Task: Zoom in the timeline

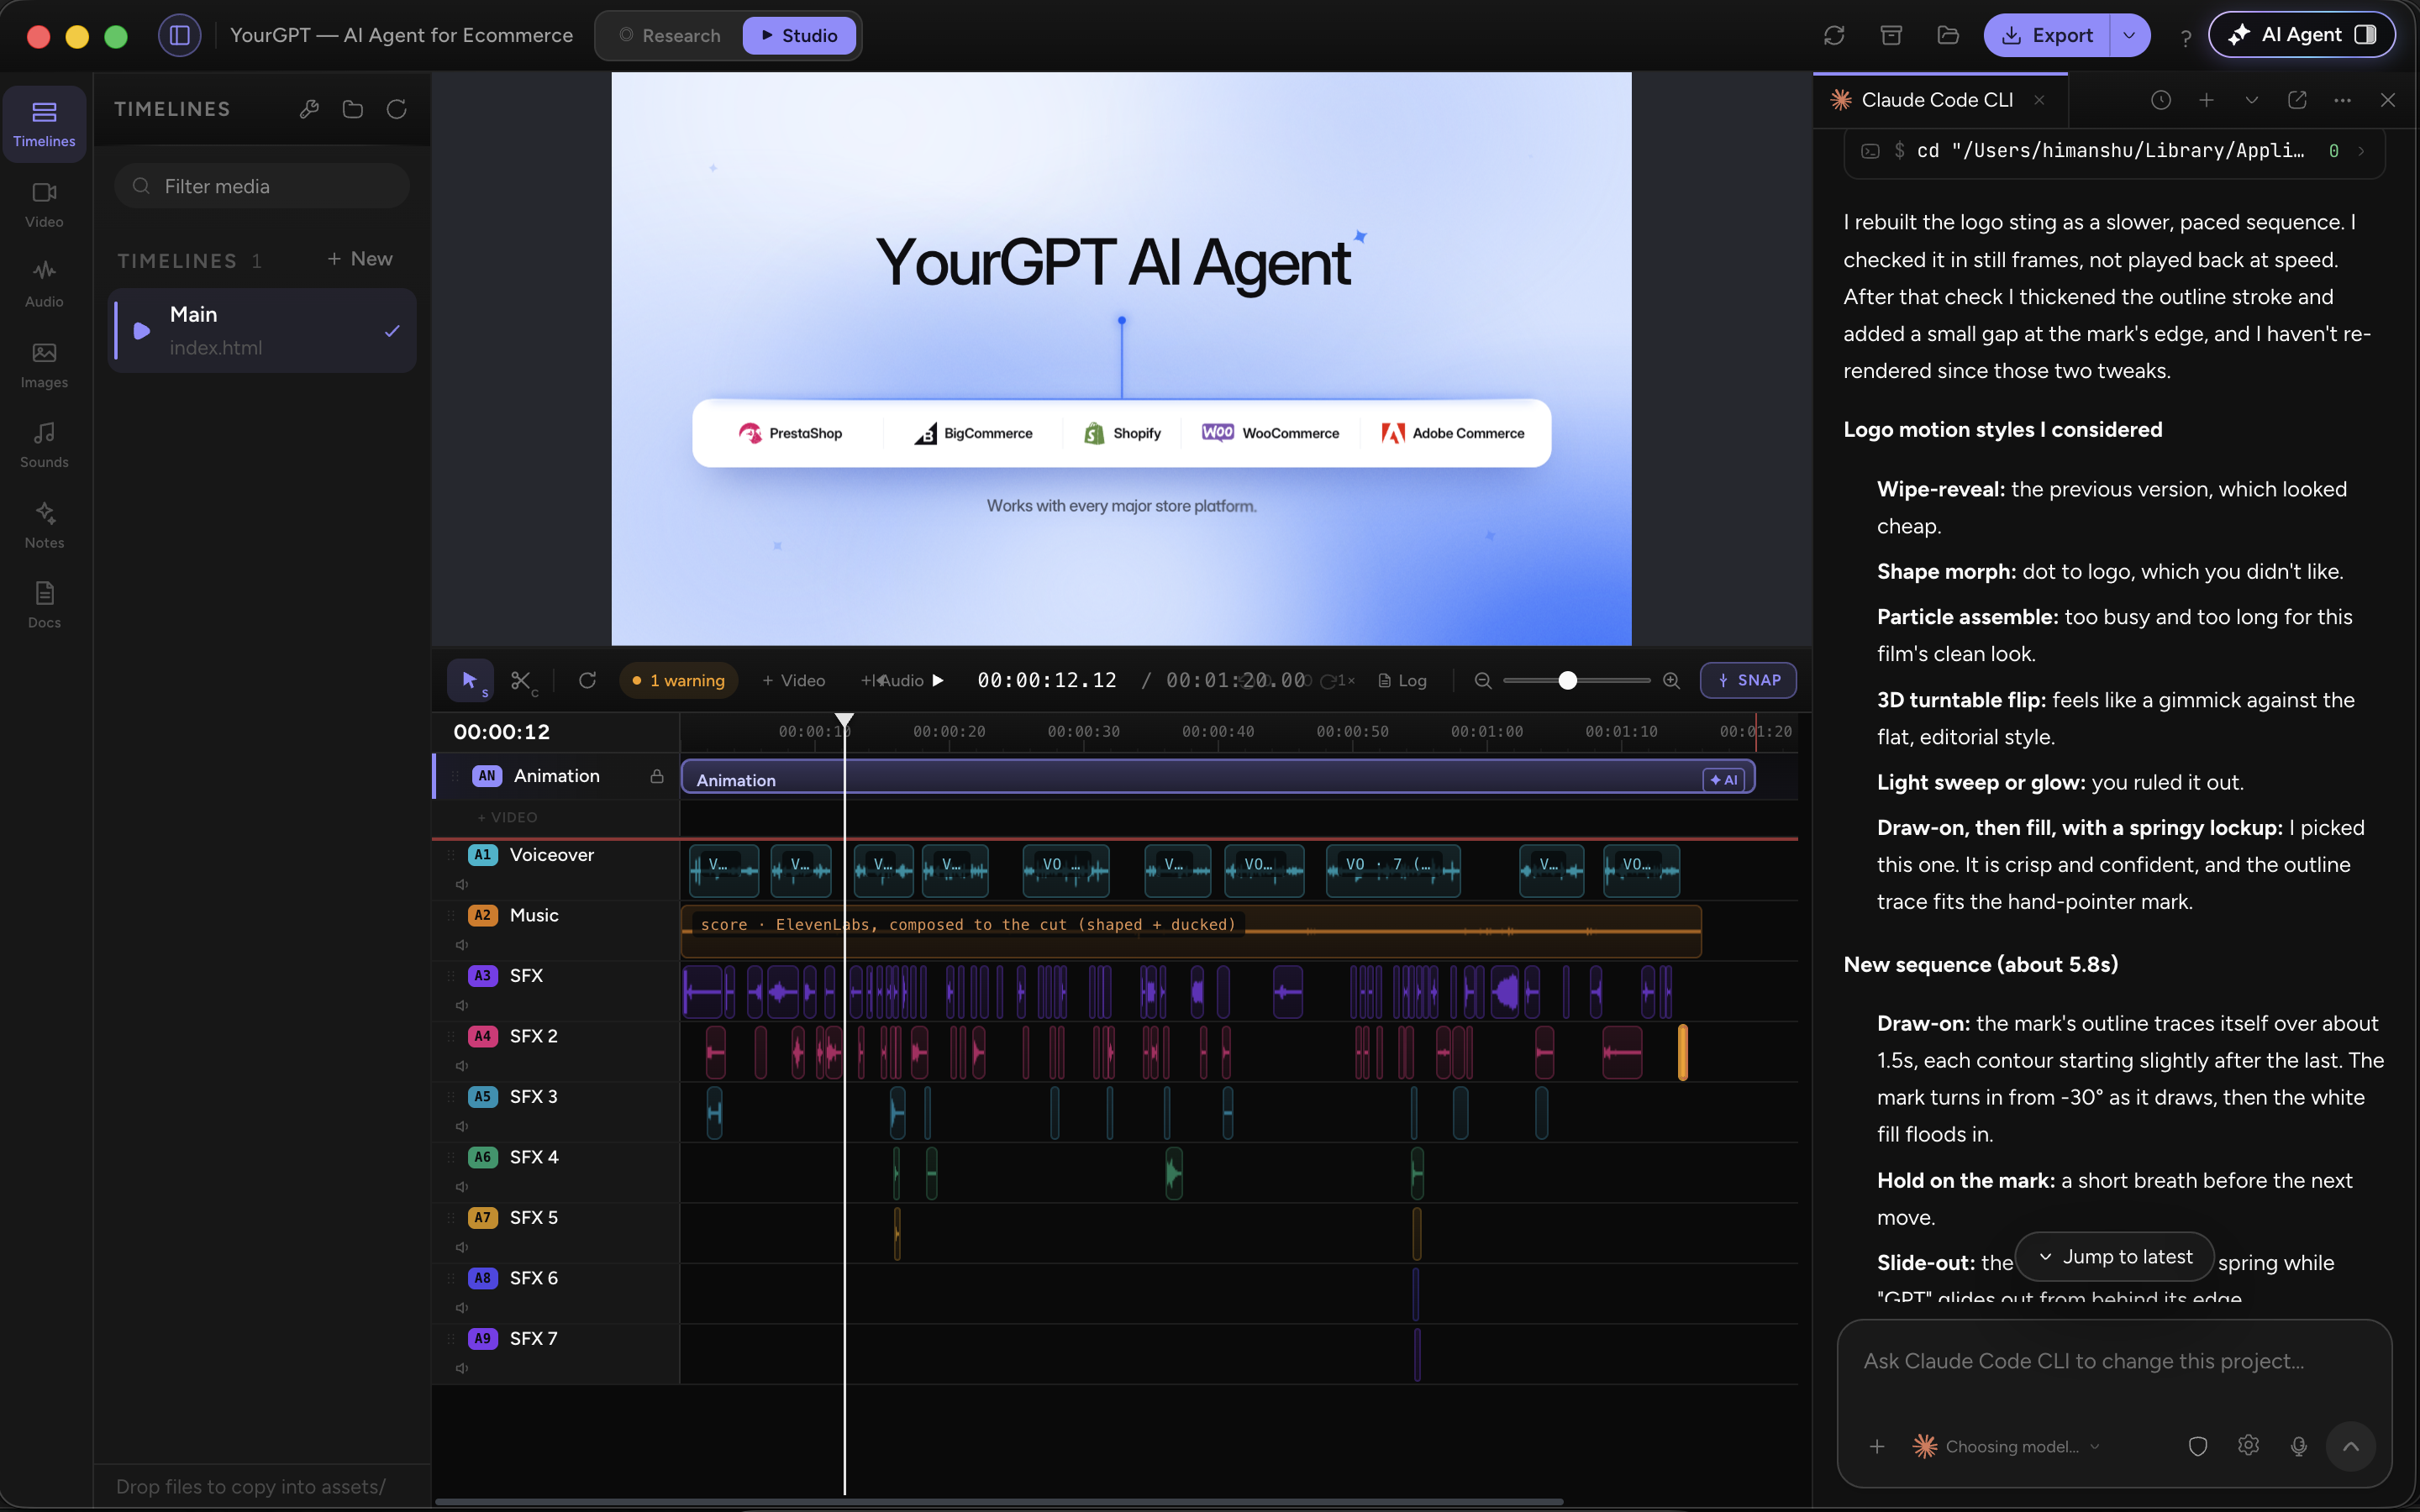Action: pyautogui.click(x=1671, y=681)
